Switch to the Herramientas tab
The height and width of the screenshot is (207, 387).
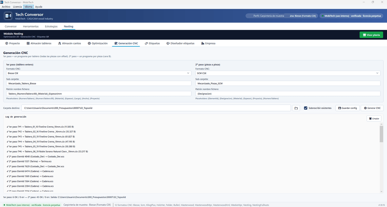tap(31, 26)
